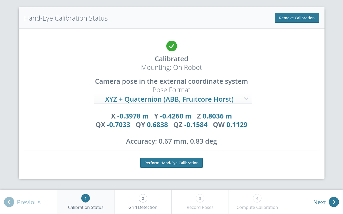The image size is (343, 214).
Task: Collapse the pose format selection menu
Action: (x=173, y=99)
